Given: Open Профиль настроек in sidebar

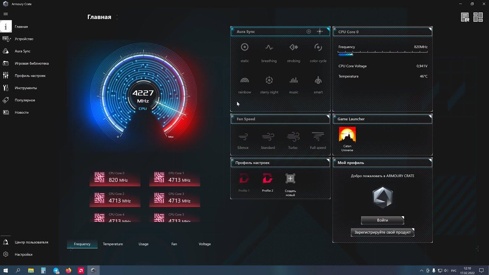Looking at the screenshot, I should click(30, 76).
